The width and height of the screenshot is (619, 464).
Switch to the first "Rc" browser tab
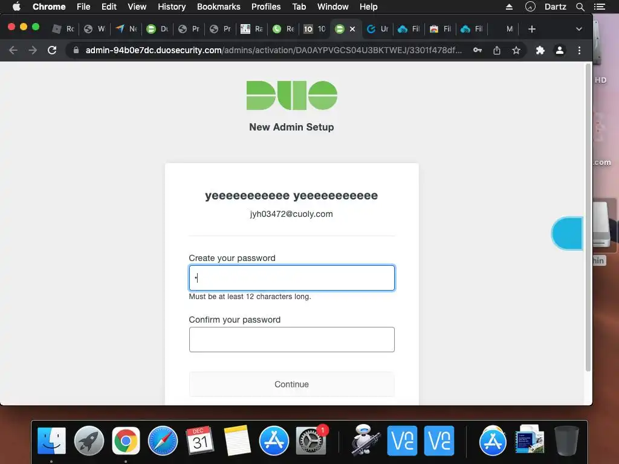click(x=63, y=29)
